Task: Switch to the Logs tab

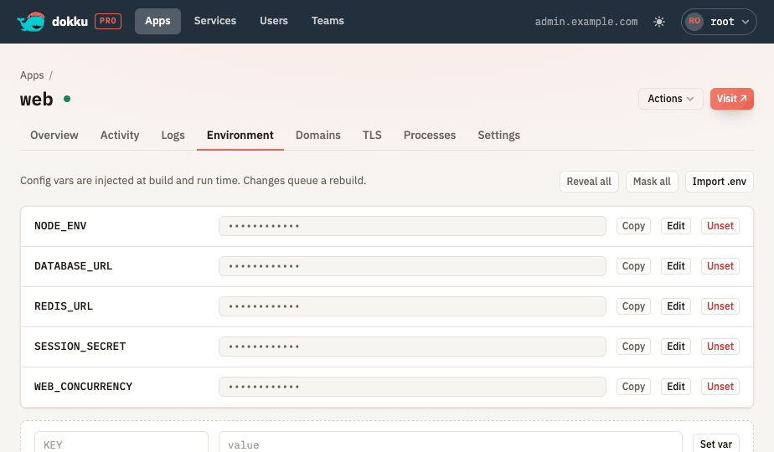Action: (x=173, y=136)
